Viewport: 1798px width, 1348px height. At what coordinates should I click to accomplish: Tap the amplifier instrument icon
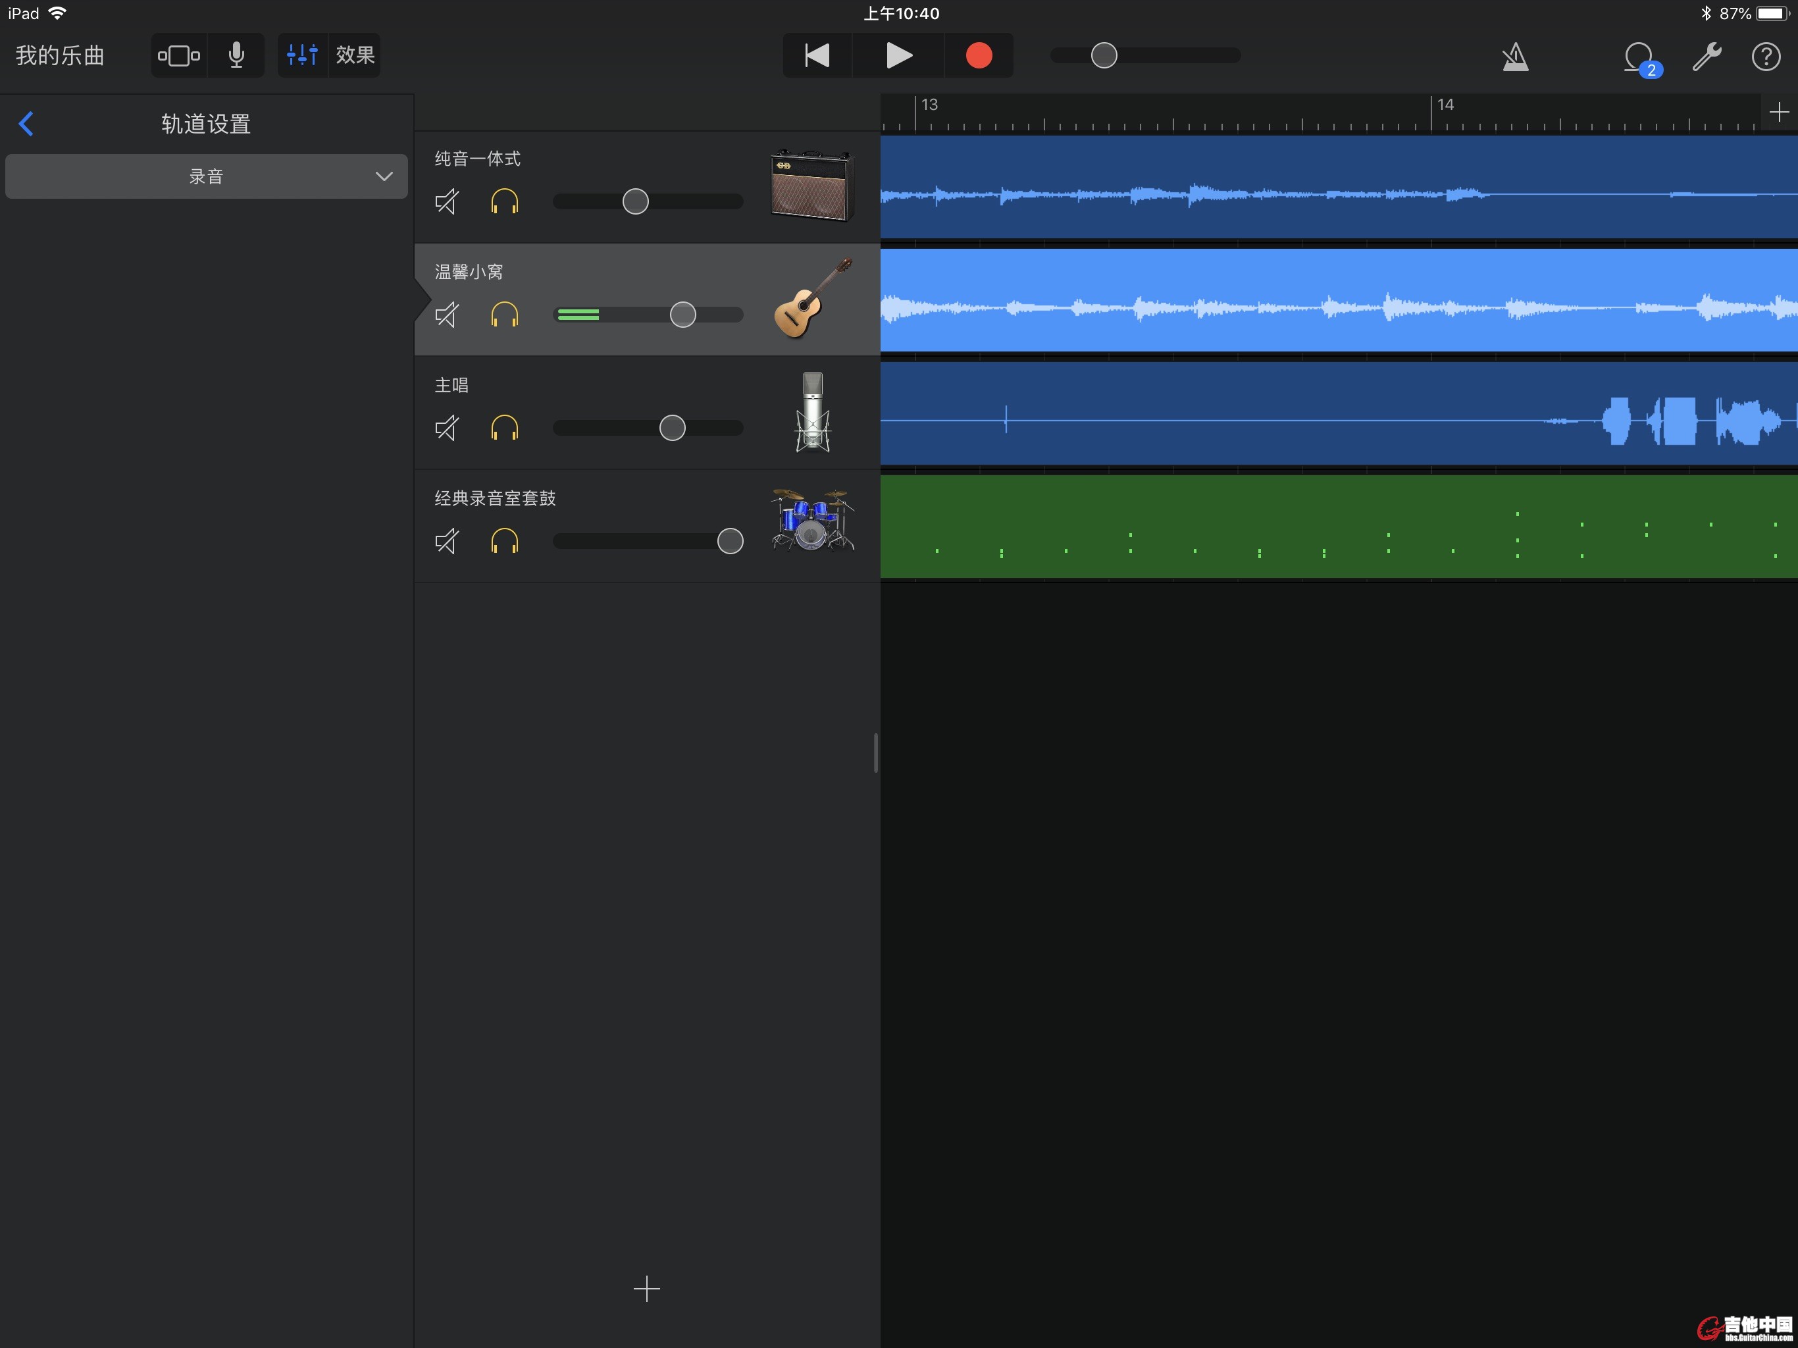[812, 186]
